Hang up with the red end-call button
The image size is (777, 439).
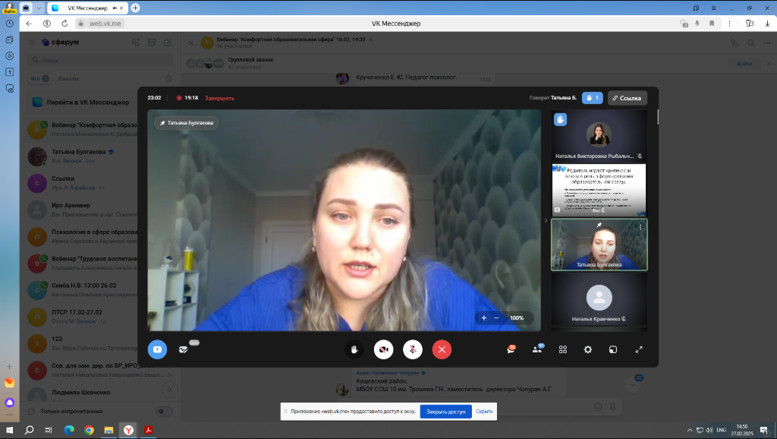(442, 349)
